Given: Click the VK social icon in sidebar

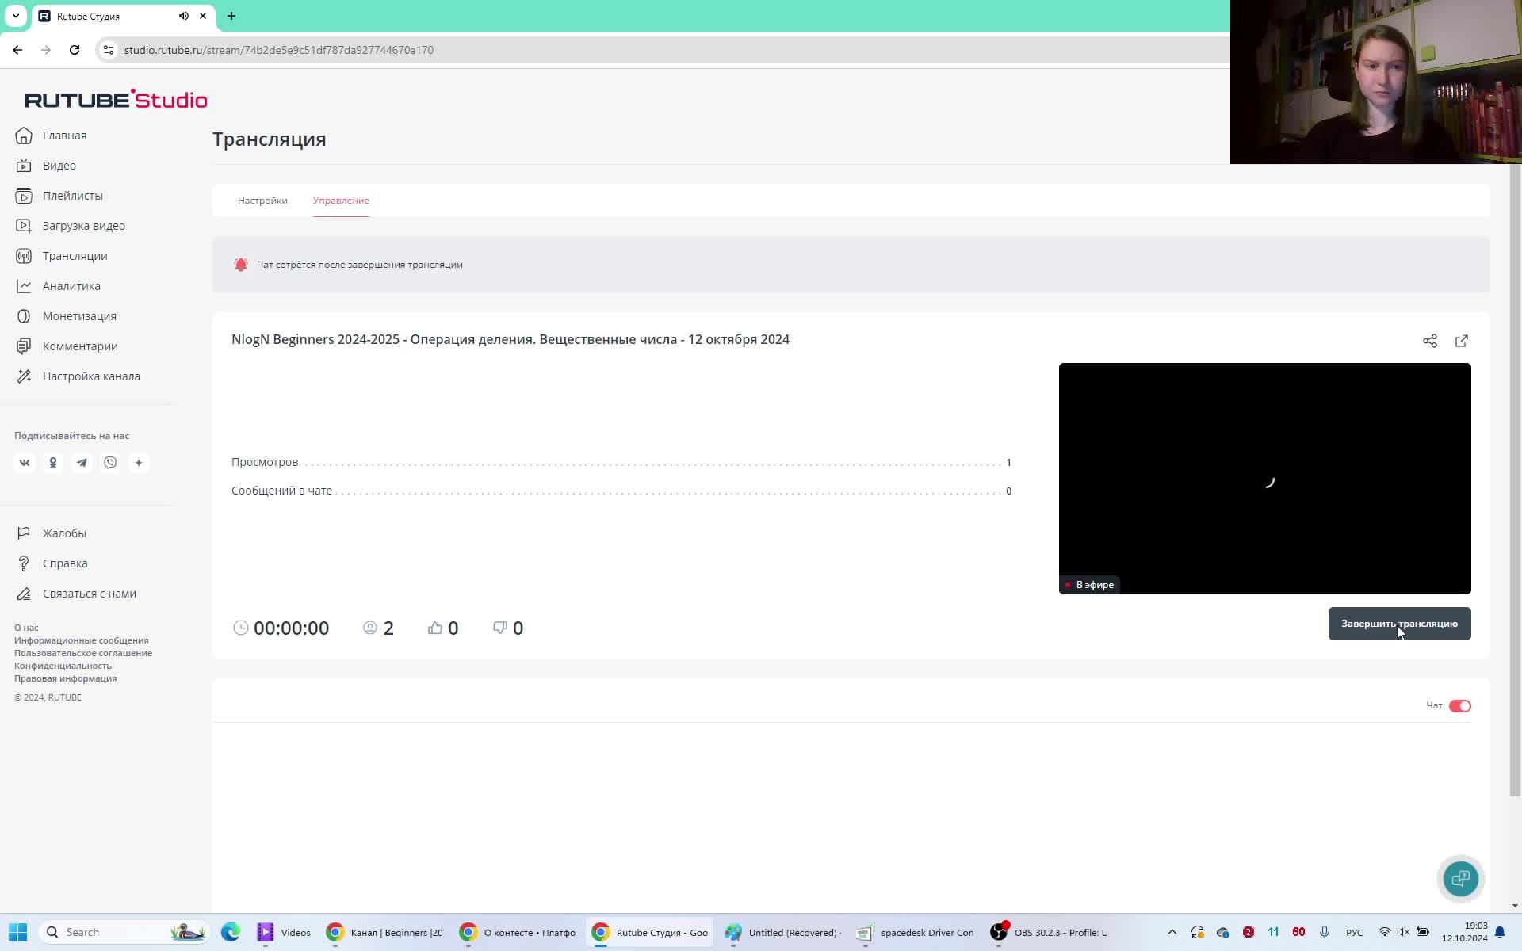Looking at the screenshot, I should pyautogui.click(x=25, y=463).
